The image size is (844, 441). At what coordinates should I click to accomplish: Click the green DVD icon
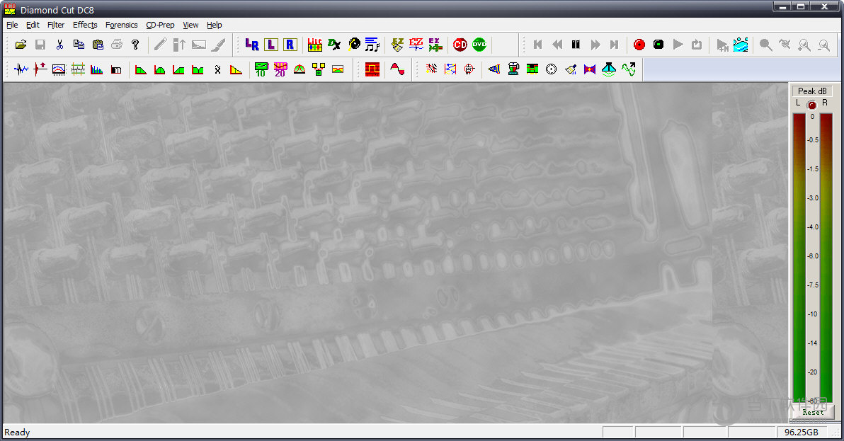click(x=479, y=45)
